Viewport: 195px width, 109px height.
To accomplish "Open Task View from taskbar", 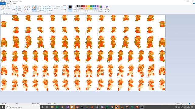I will pyautogui.click(x=47, y=107).
